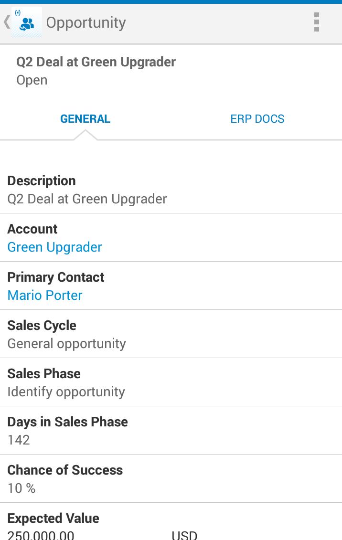The height and width of the screenshot is (540, 342).
Task: Select the GENERAL tab
Action: 85,119
